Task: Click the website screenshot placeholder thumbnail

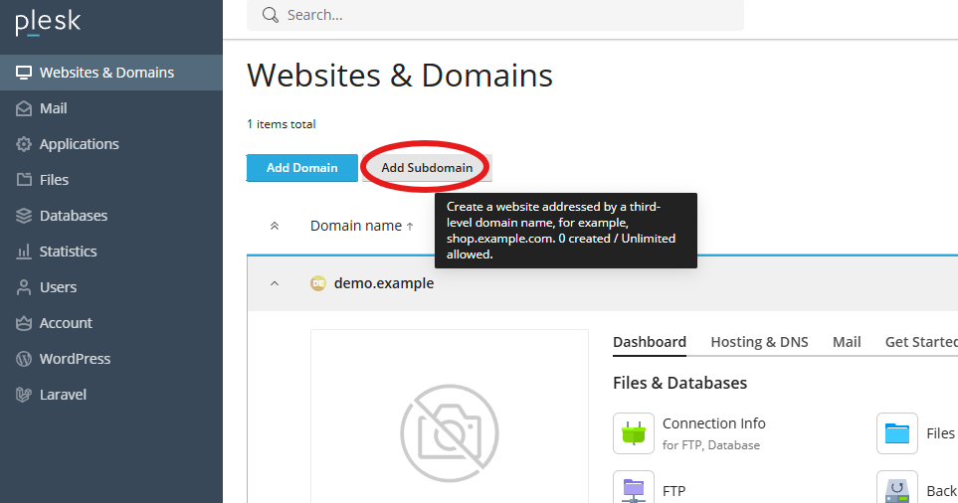Action: (x=449, y=427)
